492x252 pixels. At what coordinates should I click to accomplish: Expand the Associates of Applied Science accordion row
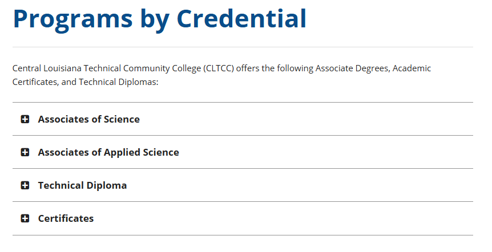[x=243, y=152]
